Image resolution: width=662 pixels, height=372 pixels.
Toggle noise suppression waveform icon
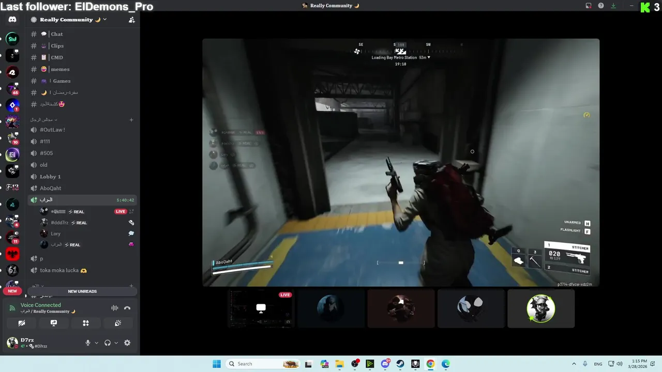point(115,308)
